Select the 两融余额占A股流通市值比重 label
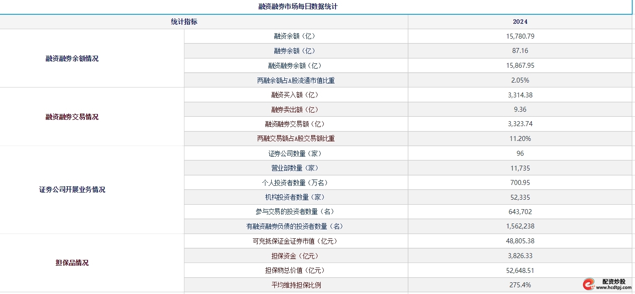635x294 pixels. click(296, 80)
